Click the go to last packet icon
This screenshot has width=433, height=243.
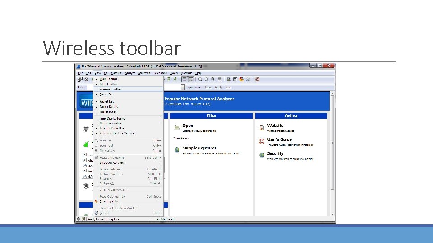point(175,79)
